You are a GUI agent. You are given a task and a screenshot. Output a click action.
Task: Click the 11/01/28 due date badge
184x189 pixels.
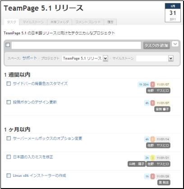pos(163,176)
